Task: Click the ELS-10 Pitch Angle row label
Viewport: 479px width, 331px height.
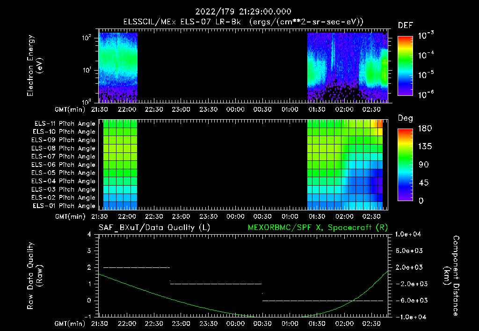Action: coord(64,132)
